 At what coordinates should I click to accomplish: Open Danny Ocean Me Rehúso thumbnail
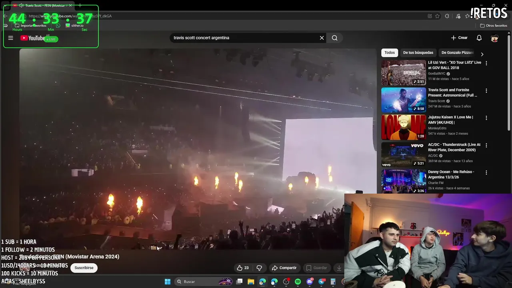pyautogui.click(x=404, y=181)
